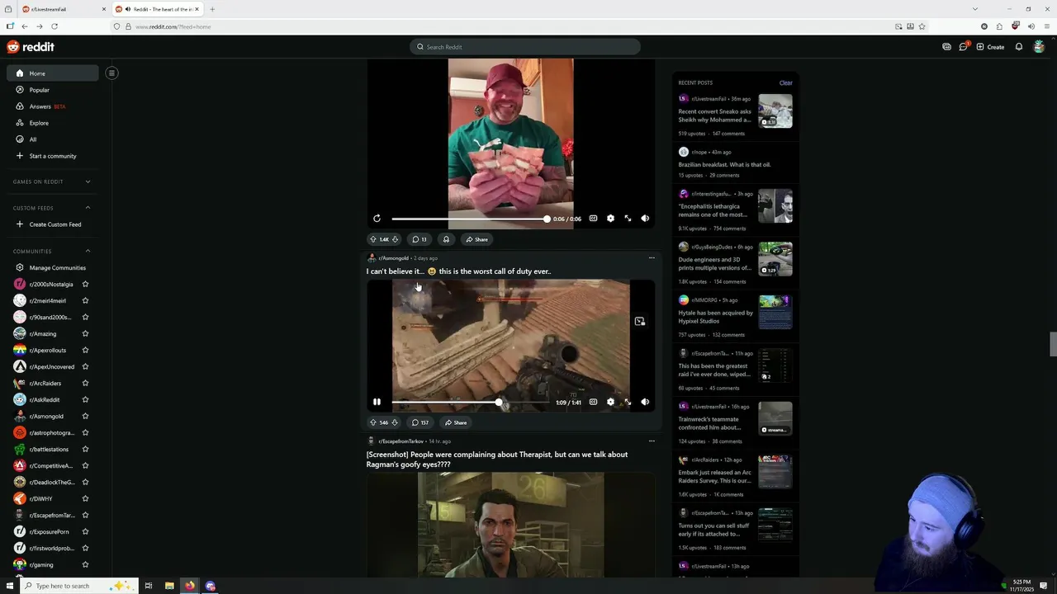
Task: Open settings gear on call of duty video
Action: (x=610, y=402)
